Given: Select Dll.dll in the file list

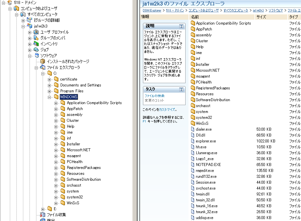Looking at the screenshot, I should 200,135.
